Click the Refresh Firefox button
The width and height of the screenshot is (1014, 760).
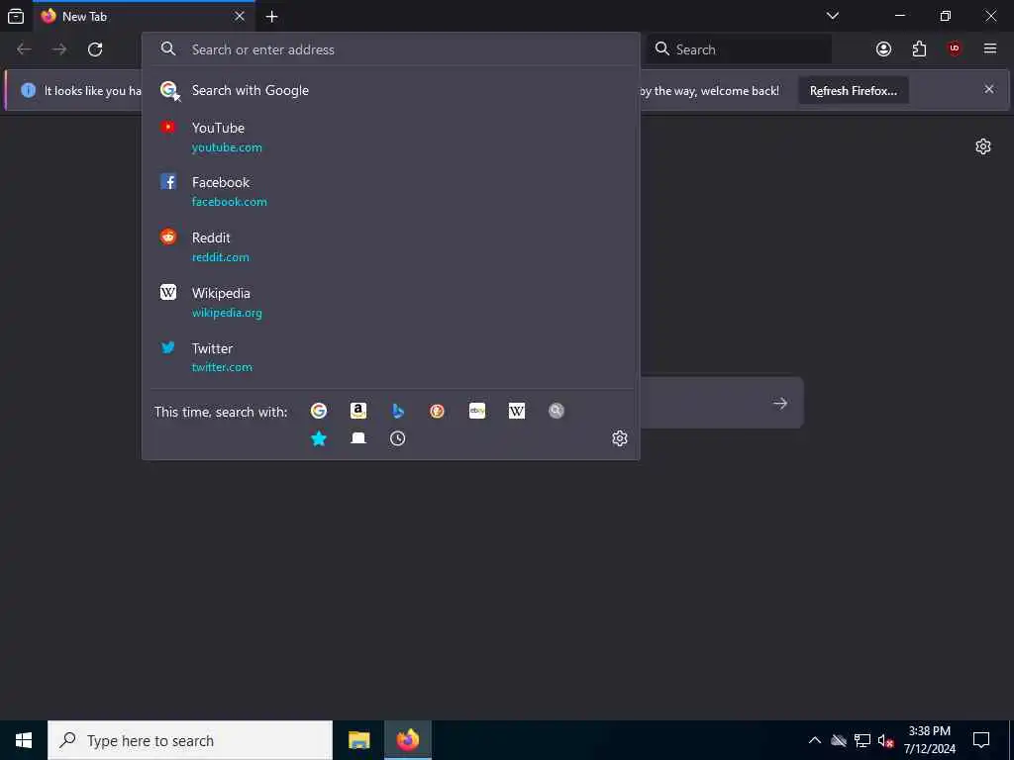[854, 90]
